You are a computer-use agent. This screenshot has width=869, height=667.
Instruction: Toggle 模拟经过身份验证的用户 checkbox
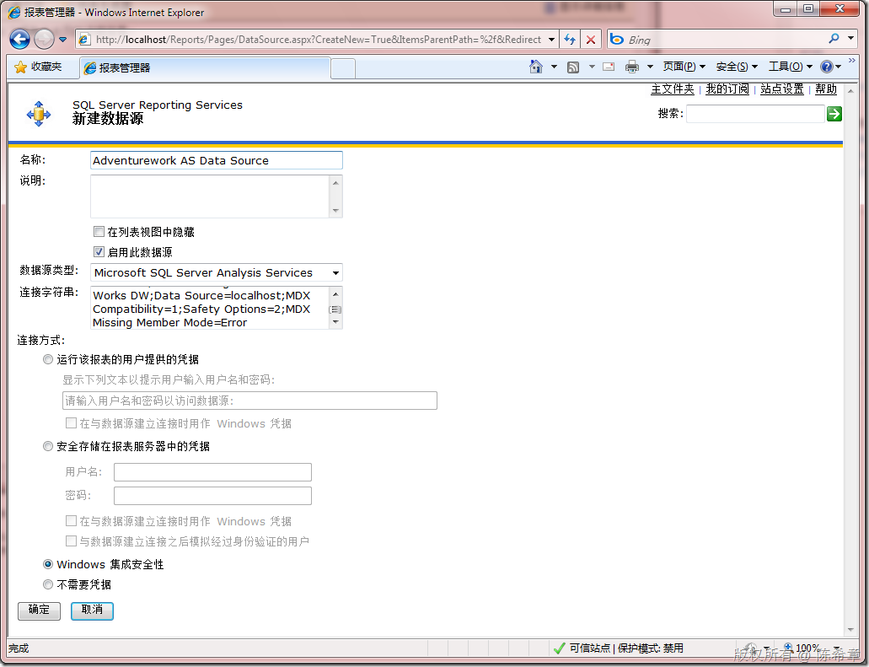click(x=71, y=541)
